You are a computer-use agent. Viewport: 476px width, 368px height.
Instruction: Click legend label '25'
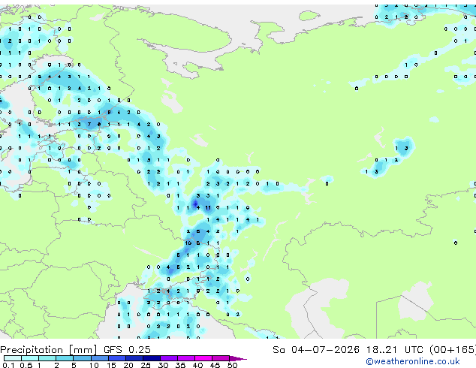point(146,365)
